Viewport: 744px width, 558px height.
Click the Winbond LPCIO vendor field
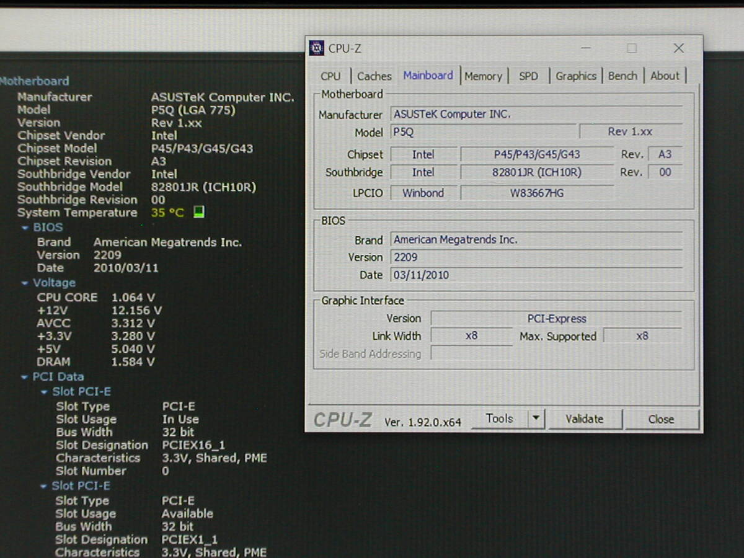tap(423, 193)
